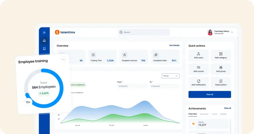This screenshot has height=134, width=254.
Task: Click the From date field
Action: 132,86
